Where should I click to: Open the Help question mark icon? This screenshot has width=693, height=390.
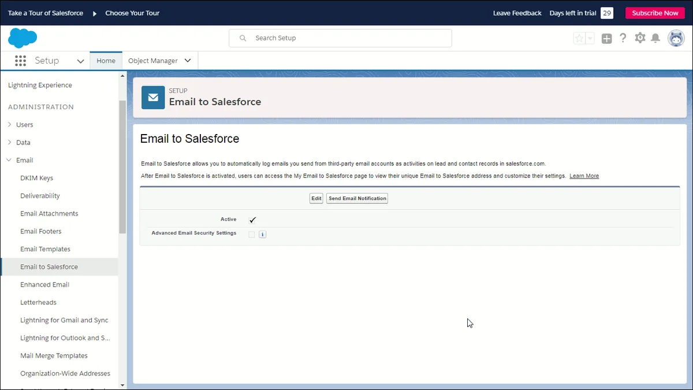(623, 38)
